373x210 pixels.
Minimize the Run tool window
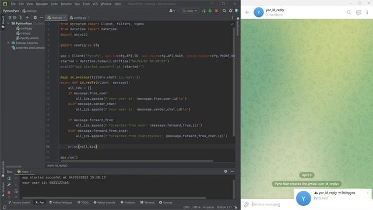(232, 171)
